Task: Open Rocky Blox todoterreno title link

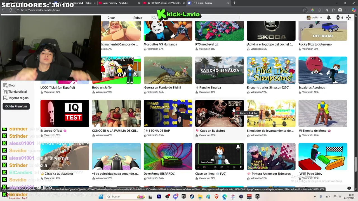Action: click(315, 44)
